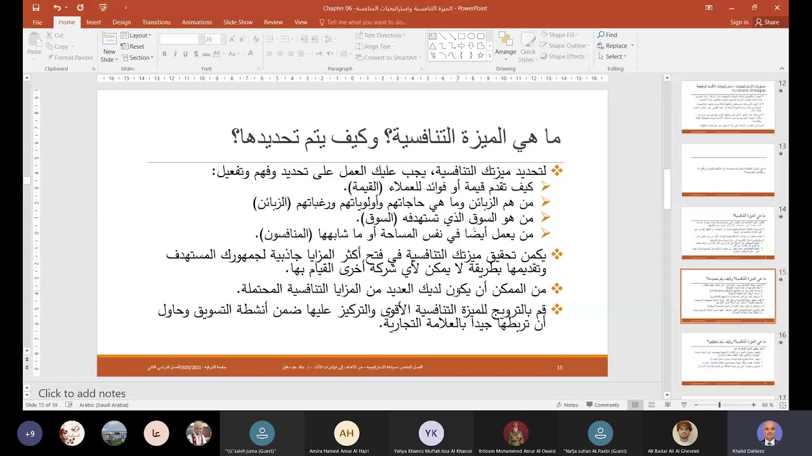812x456 pixels.
Task: Open the Section dropdown
Action: (x=138, y=58)
